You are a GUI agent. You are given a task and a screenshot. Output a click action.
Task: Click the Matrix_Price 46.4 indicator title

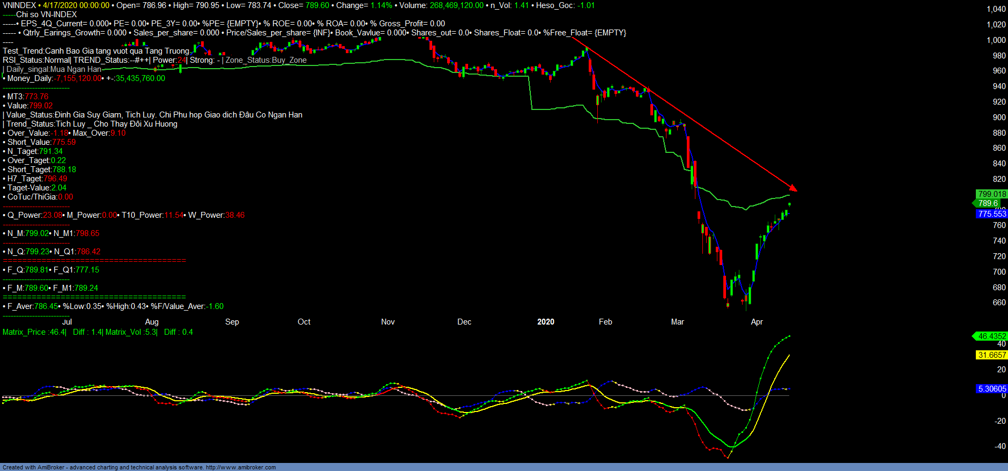[x=34, y=332]
